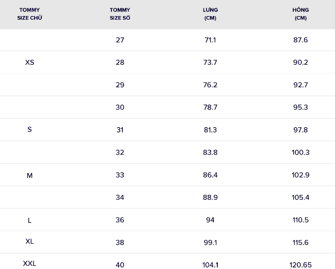This screenshot has height=269, width=335.
Task: Click the LƯNG (CM) column header
Action: pos(210,14)
